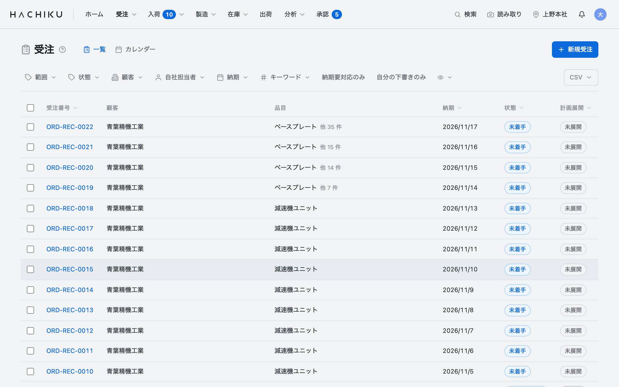Open order ORD-REC-0017 link
The image size is (619, 387).
(x=70, y=229)
